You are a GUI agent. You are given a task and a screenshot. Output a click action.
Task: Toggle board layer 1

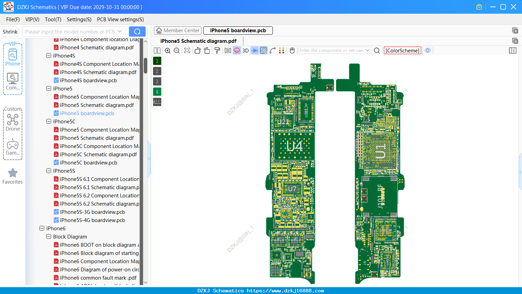click(157, 61)
